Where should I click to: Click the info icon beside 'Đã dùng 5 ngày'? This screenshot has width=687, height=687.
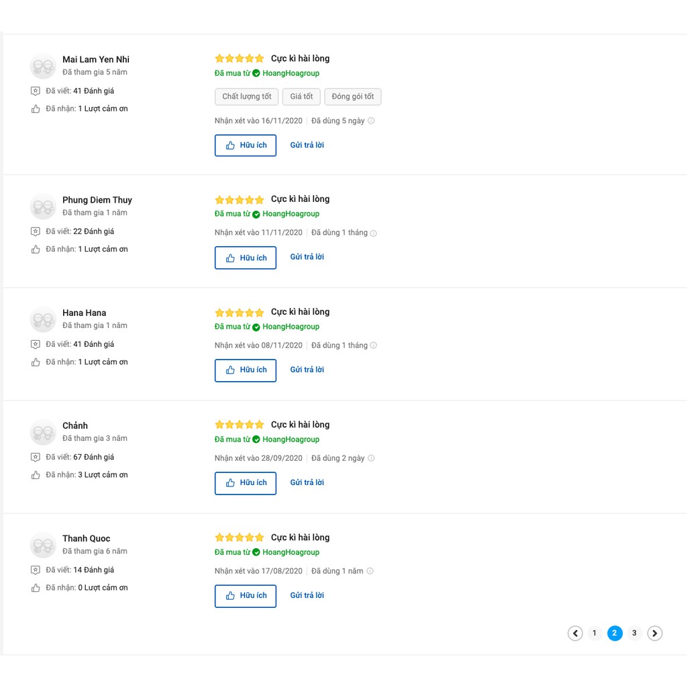[x=371, y=121]
